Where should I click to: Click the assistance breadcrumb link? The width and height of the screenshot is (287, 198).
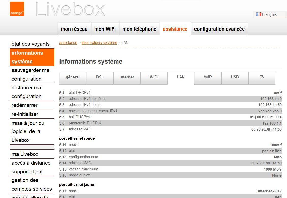pos(68,43)
